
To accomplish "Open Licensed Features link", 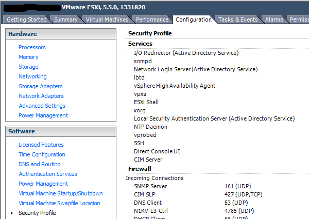I will 41,145.
